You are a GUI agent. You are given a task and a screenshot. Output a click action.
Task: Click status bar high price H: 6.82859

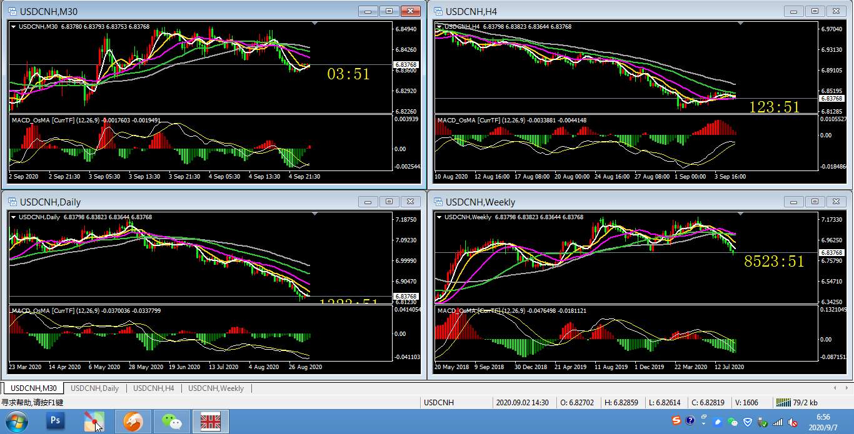[x=621, y=403]
